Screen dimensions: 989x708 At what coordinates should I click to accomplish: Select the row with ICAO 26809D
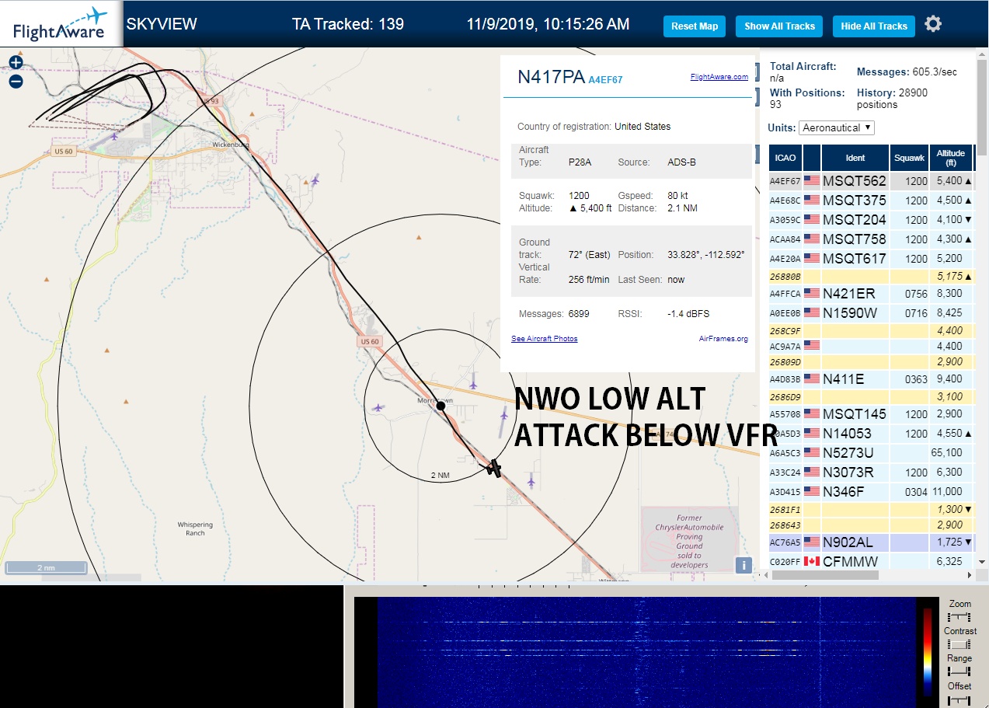coord(871,361)
